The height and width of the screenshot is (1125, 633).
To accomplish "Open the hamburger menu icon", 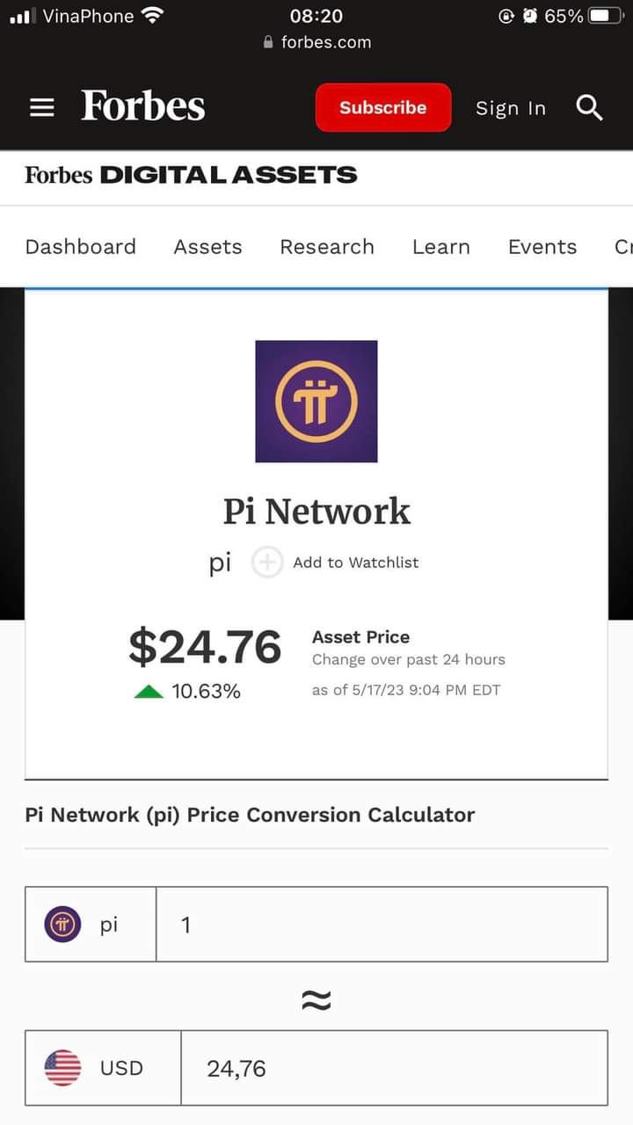I will point(41,108).
